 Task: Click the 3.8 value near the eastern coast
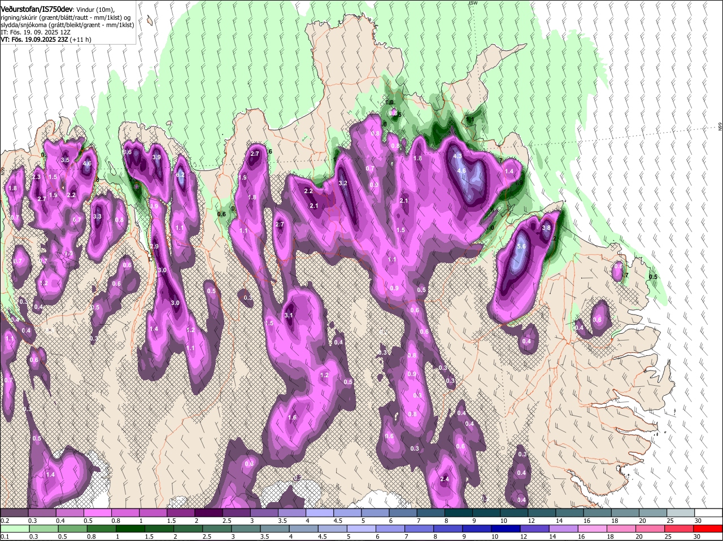point(546,228)
